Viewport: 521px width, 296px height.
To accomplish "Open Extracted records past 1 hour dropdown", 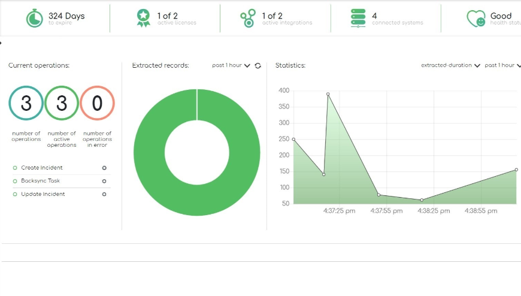I will click(231, 65).
